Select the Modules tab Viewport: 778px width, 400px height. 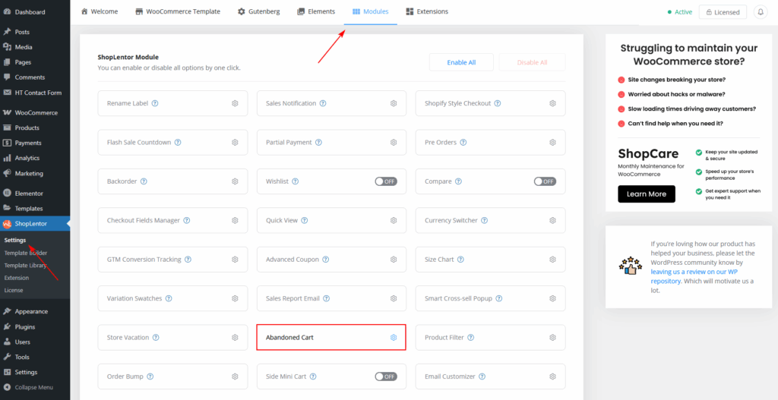pos(370,11)
